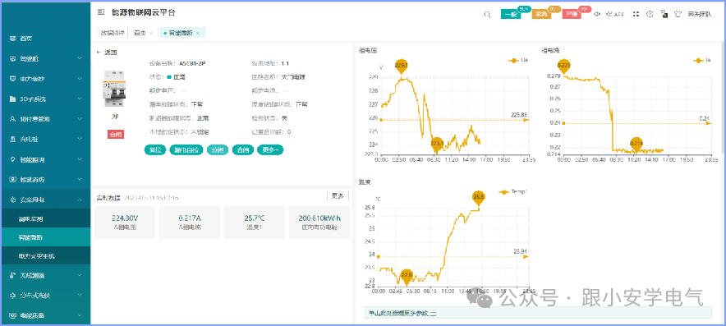Expand the 无线测温 menu chevron
This screenshot has height=326, width=726.
point(80,275)
